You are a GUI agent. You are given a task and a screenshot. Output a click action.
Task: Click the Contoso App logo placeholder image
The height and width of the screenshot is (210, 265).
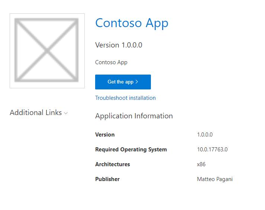click(x=47, y=51)
